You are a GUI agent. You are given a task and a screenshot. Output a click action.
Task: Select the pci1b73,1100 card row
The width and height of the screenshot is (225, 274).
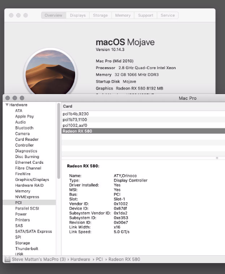143,120
